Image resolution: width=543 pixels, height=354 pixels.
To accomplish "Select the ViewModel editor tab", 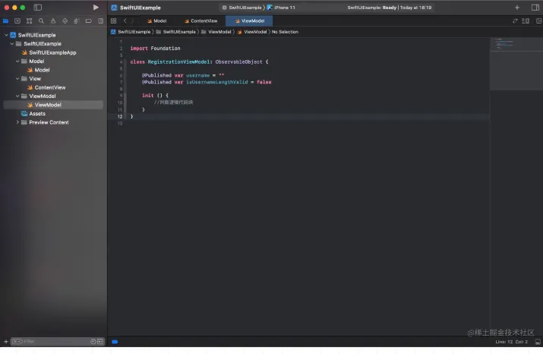I will click(249, 21).
